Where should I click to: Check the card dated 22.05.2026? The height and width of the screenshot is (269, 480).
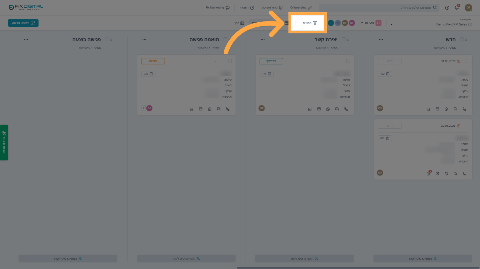pos(466,126)
